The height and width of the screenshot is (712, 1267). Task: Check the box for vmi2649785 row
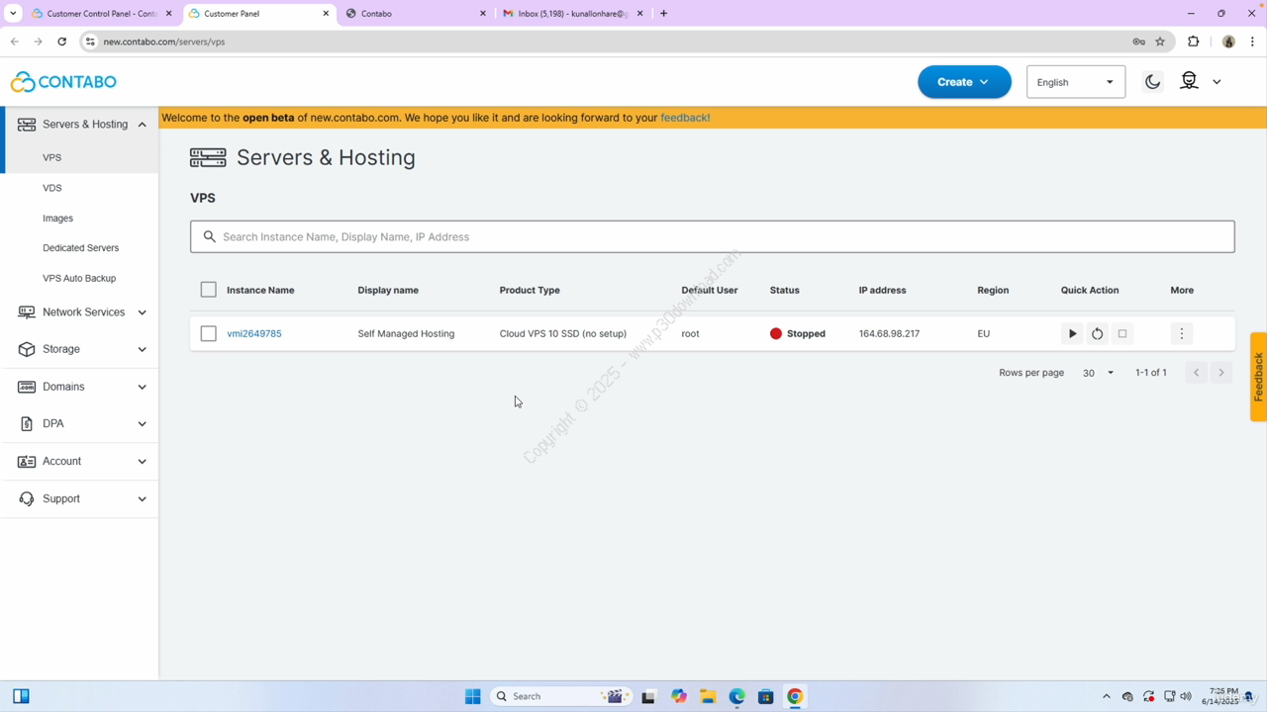(x=208, y=334)
